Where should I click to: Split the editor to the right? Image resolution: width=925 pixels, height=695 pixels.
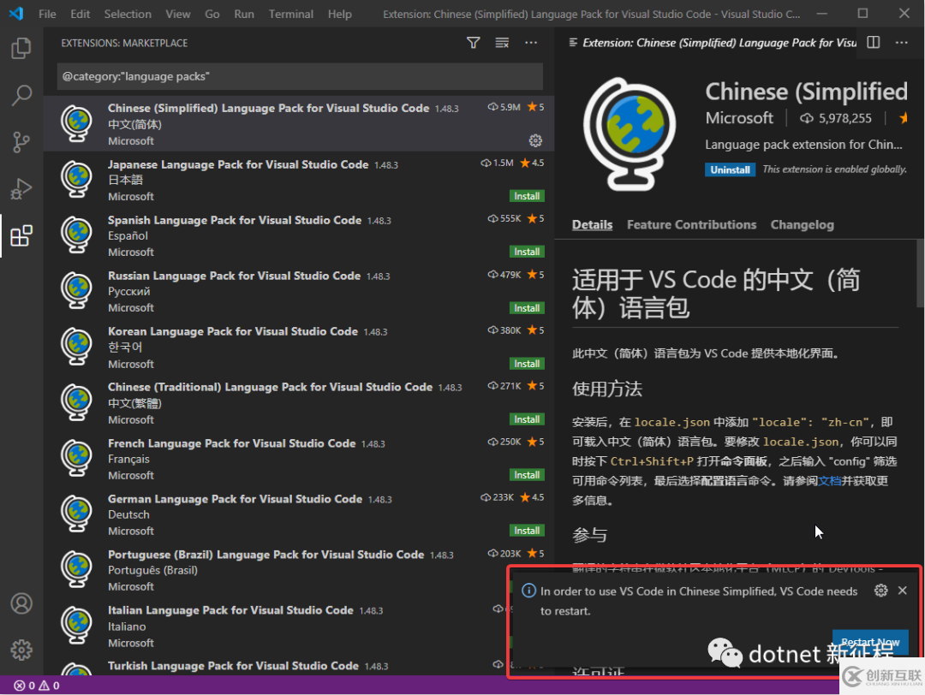874,43
